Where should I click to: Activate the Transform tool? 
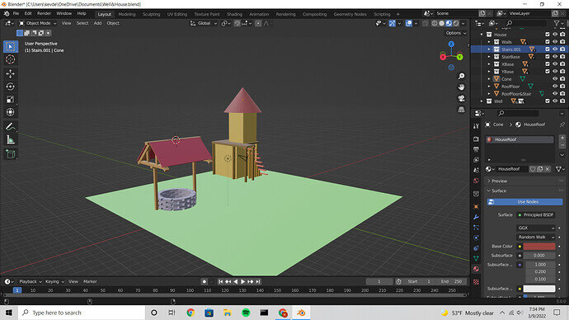[x=11, y=111]
